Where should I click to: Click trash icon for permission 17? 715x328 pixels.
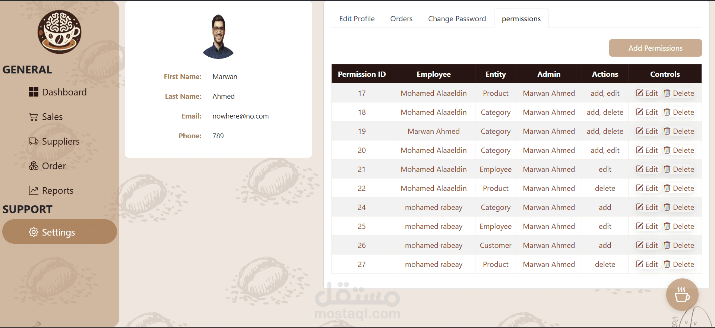pos(667,93)
